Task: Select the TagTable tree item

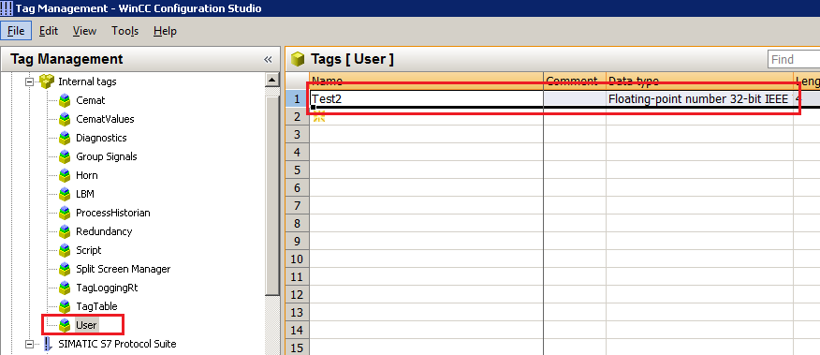Action: pyautogui.click(x=96, y=306)
